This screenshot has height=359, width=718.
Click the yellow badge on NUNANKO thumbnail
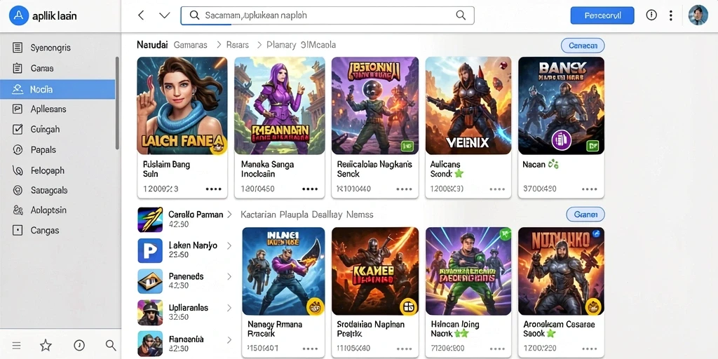point(593,306)
